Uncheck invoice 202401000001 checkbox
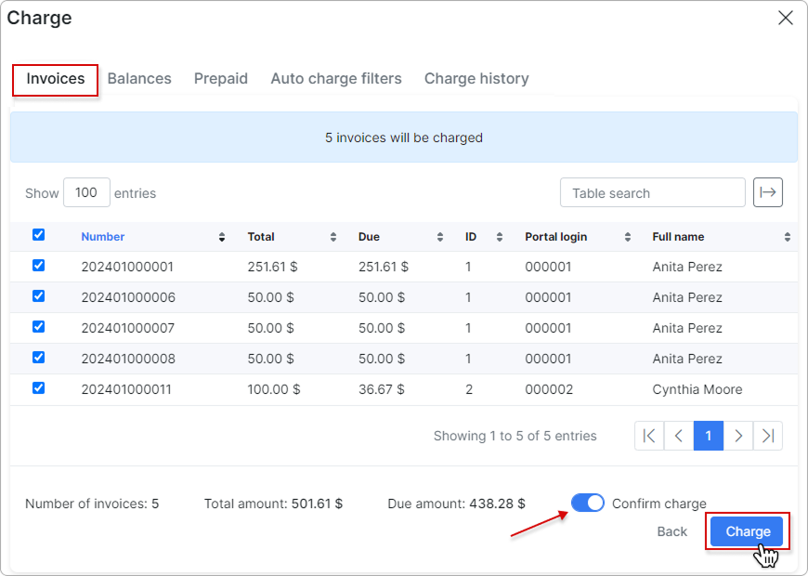The width and height of the screenshot is (808, 576). (38, 265)
